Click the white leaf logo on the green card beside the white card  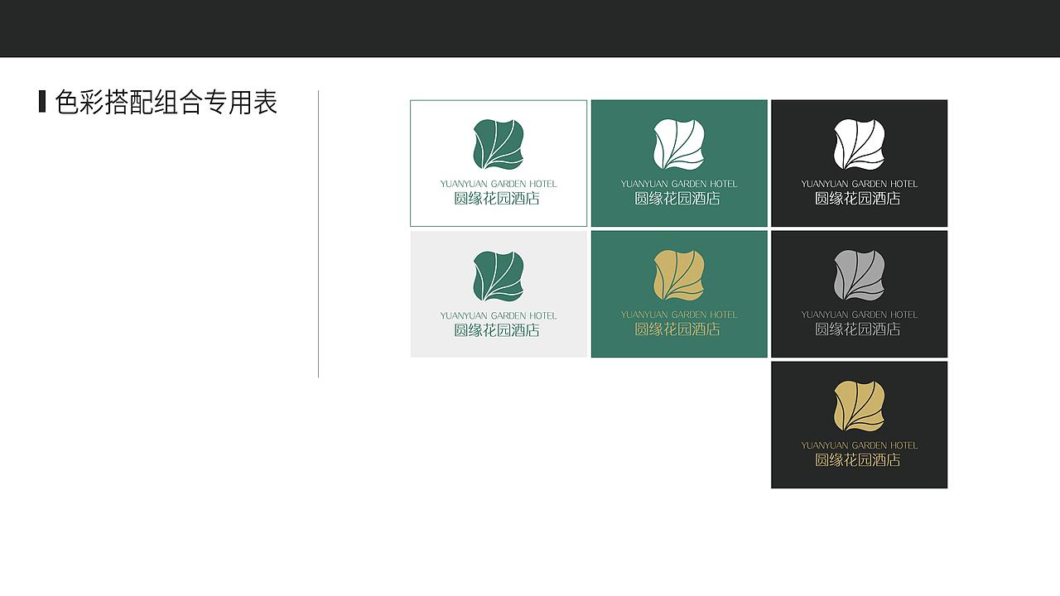[679, 144]
